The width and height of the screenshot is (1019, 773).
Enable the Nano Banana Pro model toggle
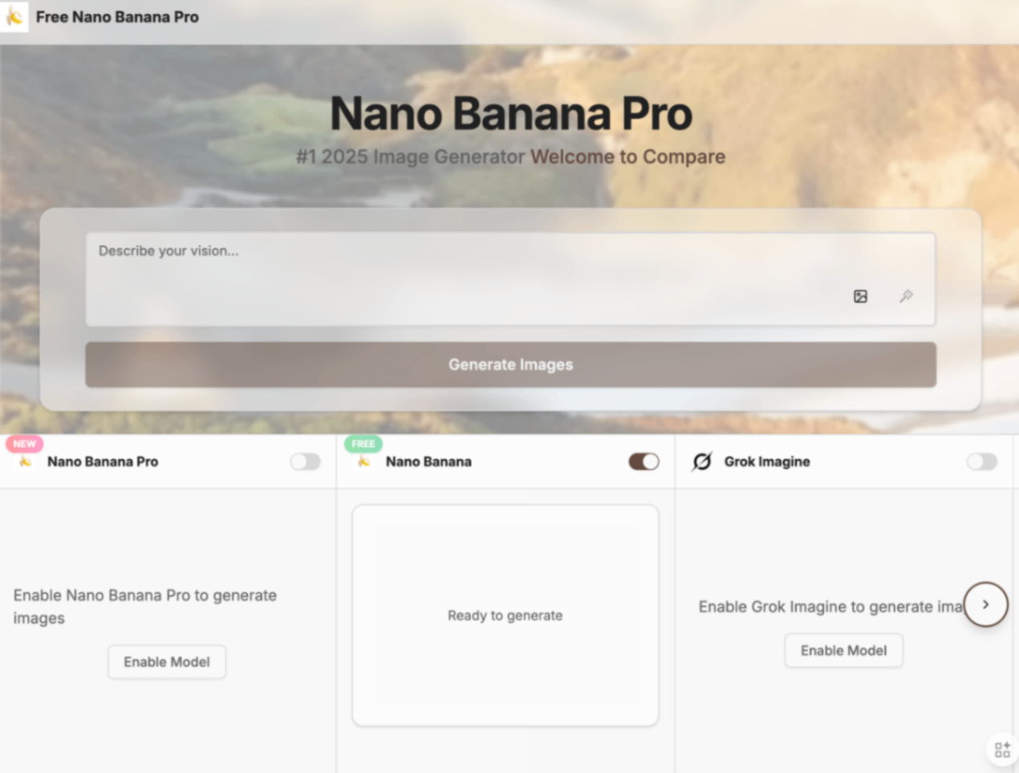coord(305,462)
